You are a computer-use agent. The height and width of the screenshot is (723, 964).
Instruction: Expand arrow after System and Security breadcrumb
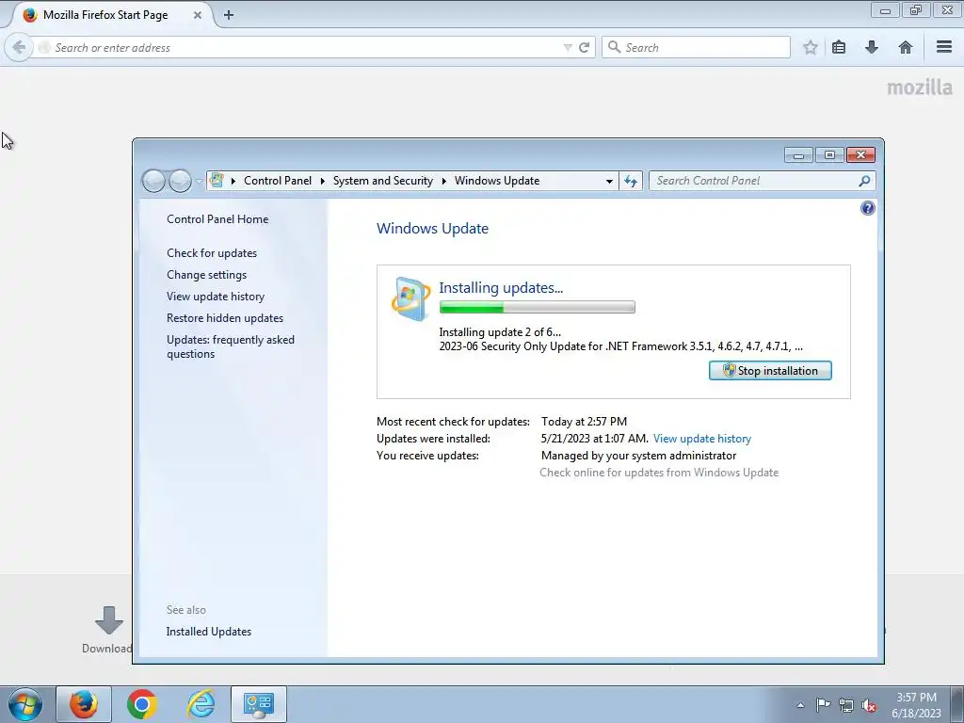444,181
